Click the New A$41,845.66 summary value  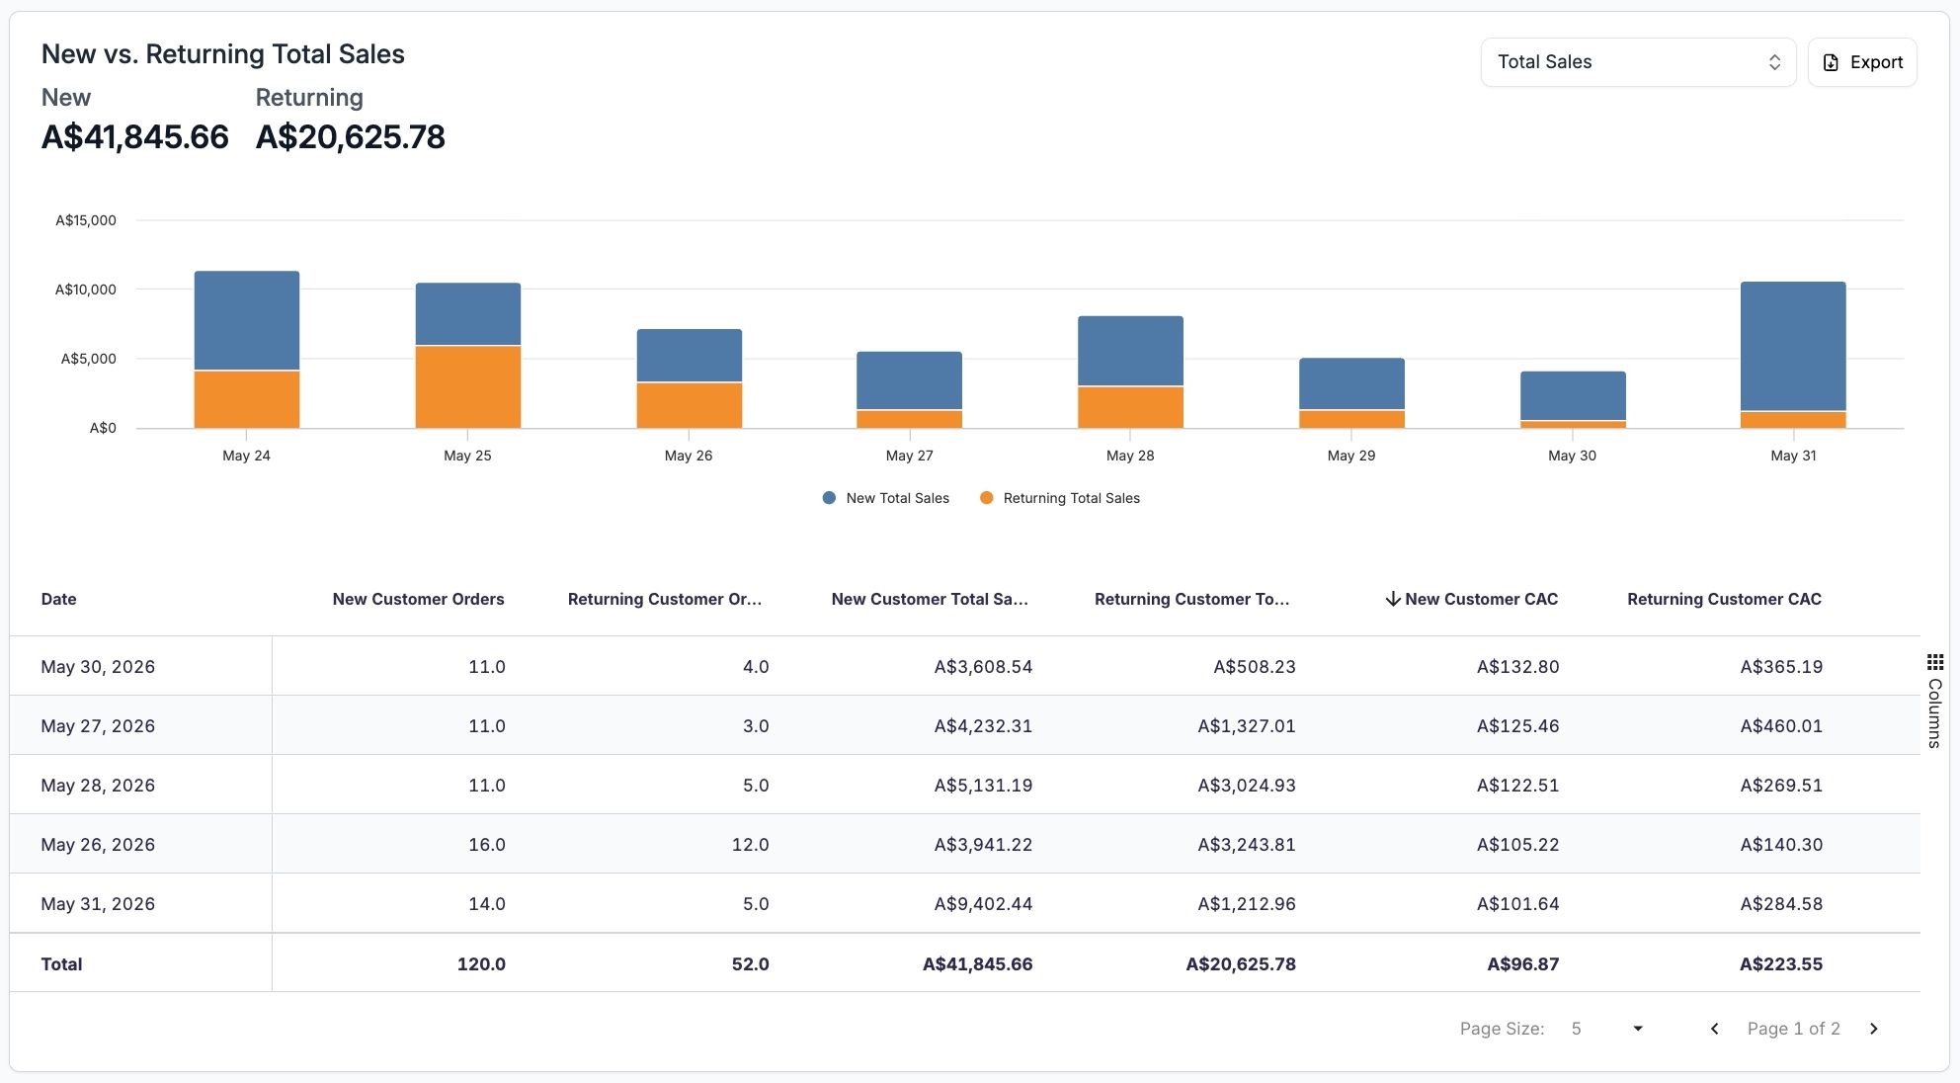click(x=135, y=136)
